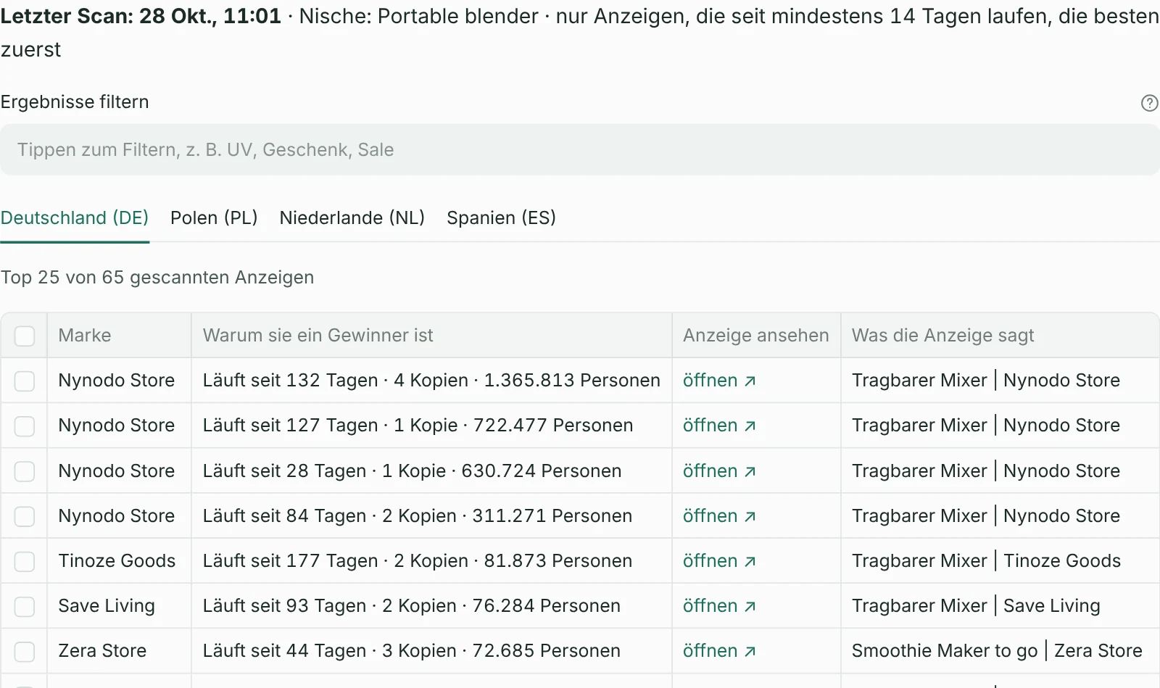1160x688 pixels.
Task: Select the Zera Store row checkbox
Action: tap(25, 651)
